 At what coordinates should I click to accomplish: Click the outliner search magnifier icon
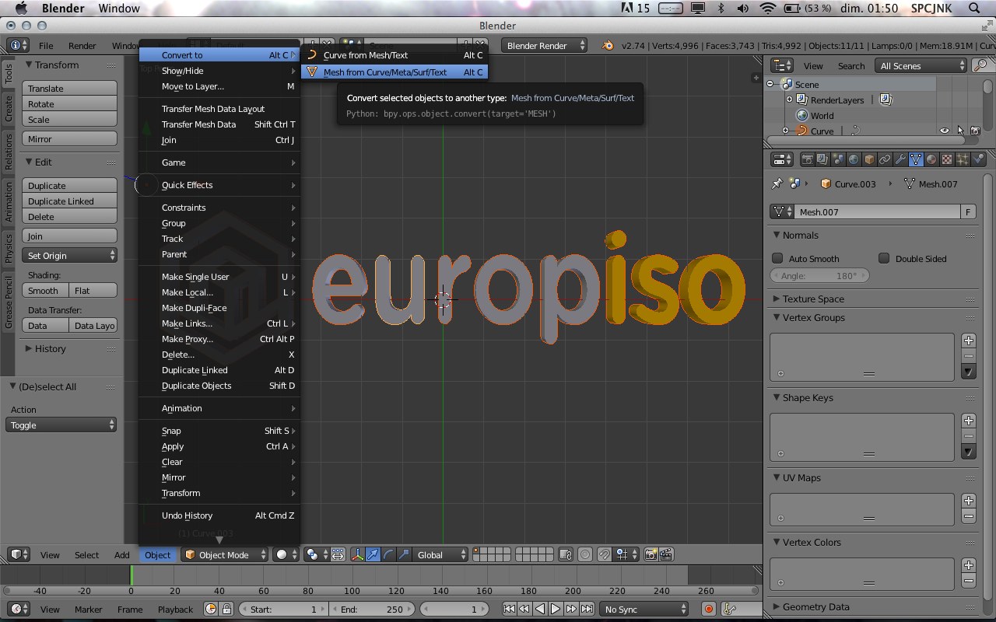[981, 66]
